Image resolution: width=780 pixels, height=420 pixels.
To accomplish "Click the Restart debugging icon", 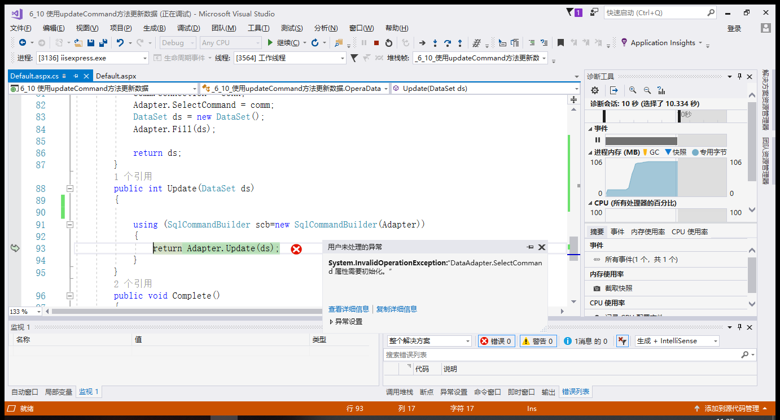I will [389, 43].
